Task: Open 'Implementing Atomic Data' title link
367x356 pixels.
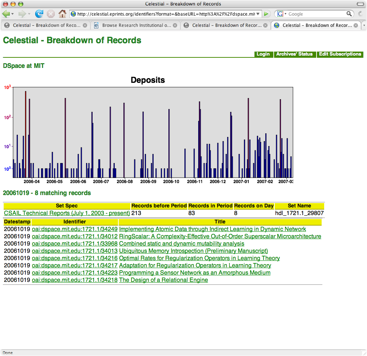Action: 212,229
